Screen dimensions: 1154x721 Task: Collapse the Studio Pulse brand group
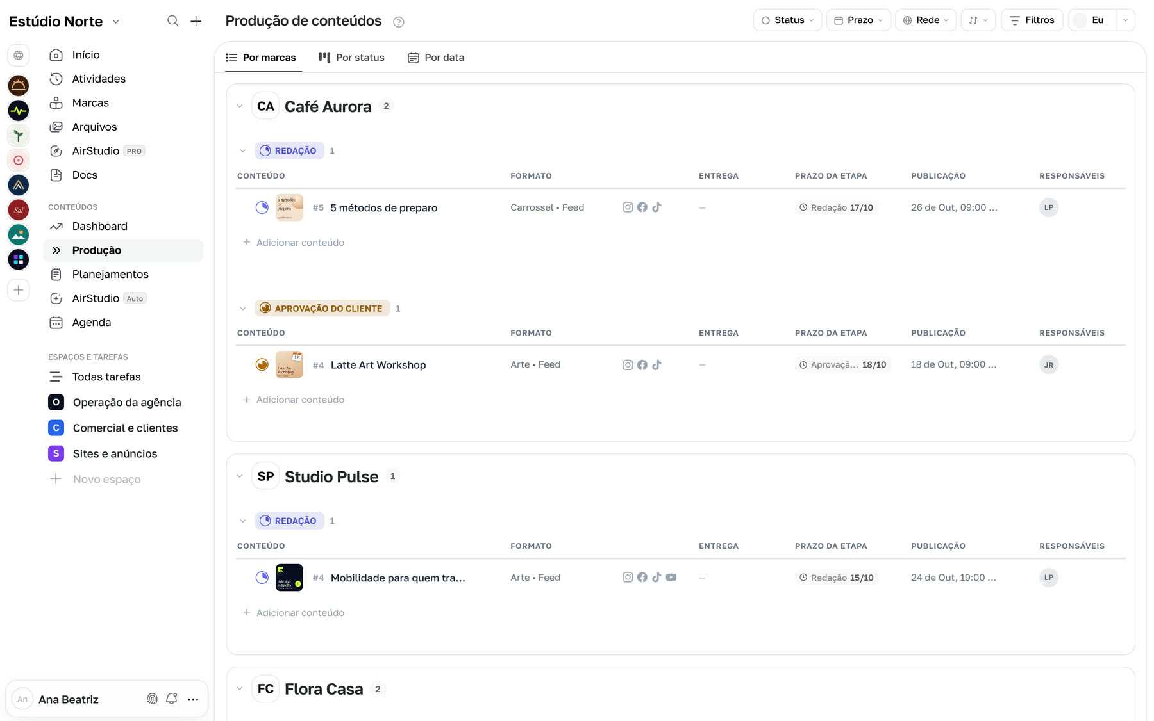tap(240, 476)
